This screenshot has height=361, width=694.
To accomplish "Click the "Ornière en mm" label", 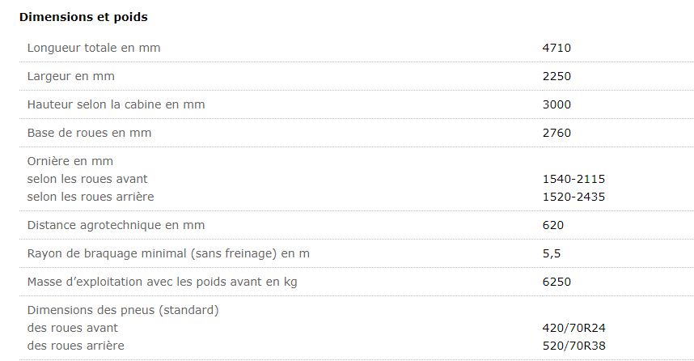I will [x=70, y=161].
